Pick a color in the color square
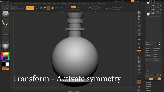164x92 pixels. point(5,56)
